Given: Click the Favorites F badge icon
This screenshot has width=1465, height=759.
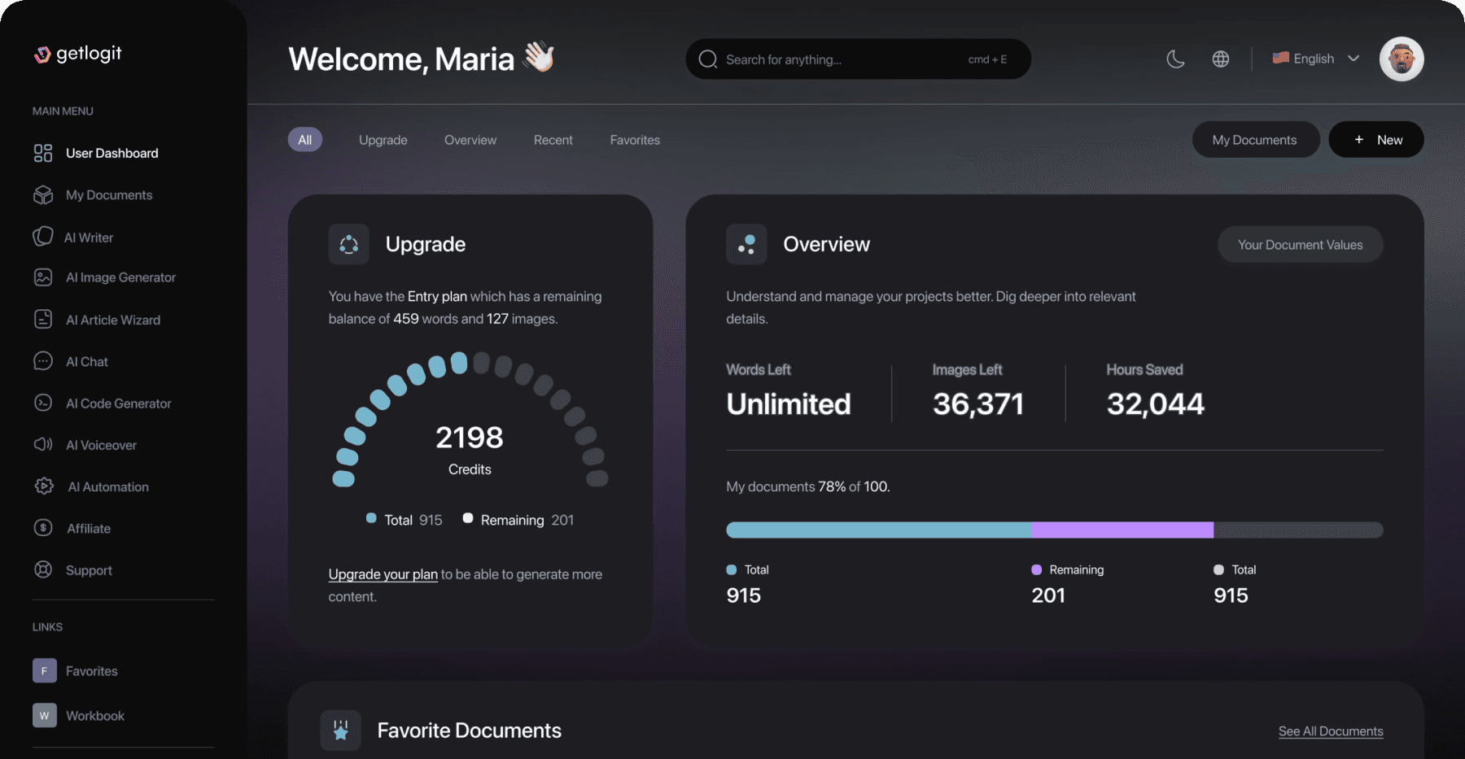Looking at the screenshot, I should [x=44, y=671].
